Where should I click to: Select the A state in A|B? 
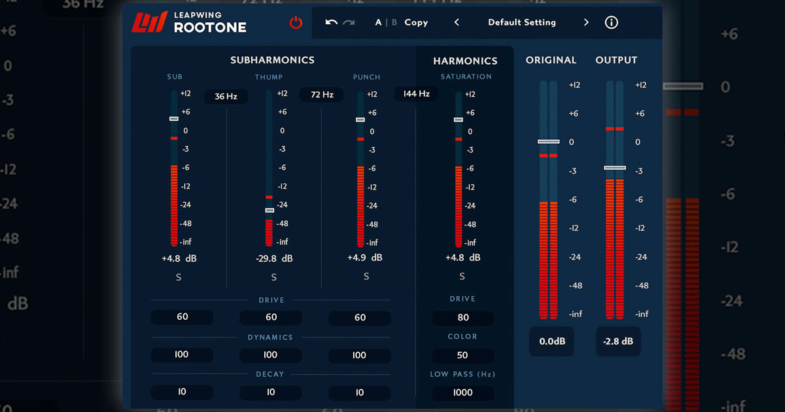click(x=378, y=22)
